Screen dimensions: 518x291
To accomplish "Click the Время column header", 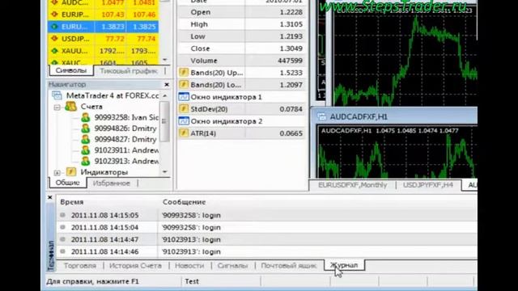I will coord(72,202).
